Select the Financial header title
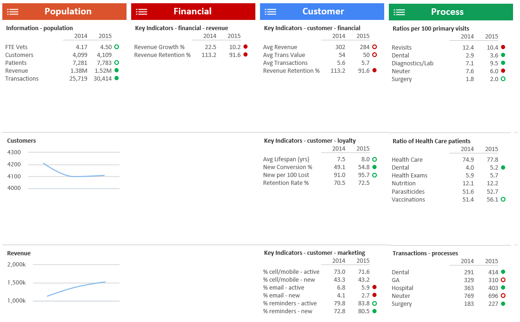The height and width of the screenshot is (322, 520). 192,11
